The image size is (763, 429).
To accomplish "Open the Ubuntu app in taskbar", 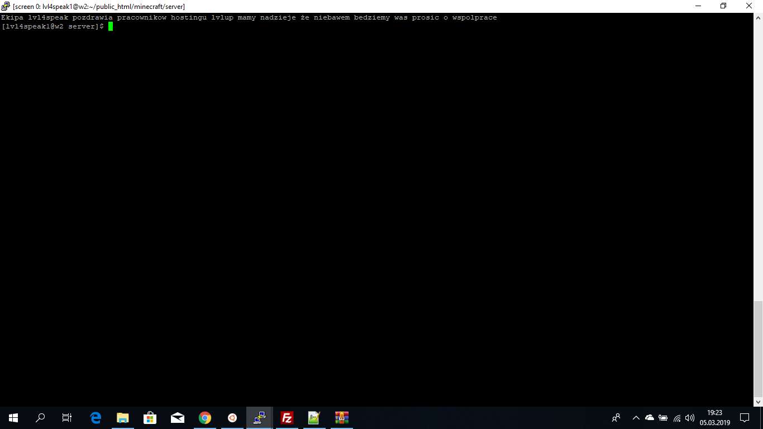I will pyautogui.click(x=232, y=418).
